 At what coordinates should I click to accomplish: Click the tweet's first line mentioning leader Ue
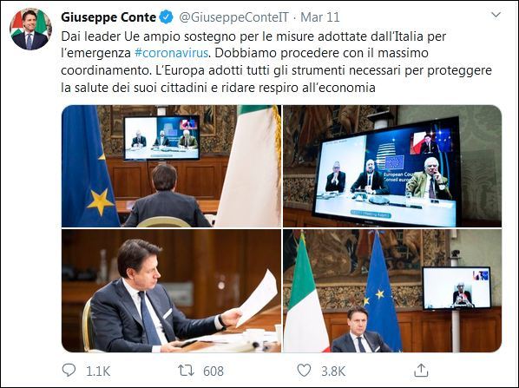point(253,36)
